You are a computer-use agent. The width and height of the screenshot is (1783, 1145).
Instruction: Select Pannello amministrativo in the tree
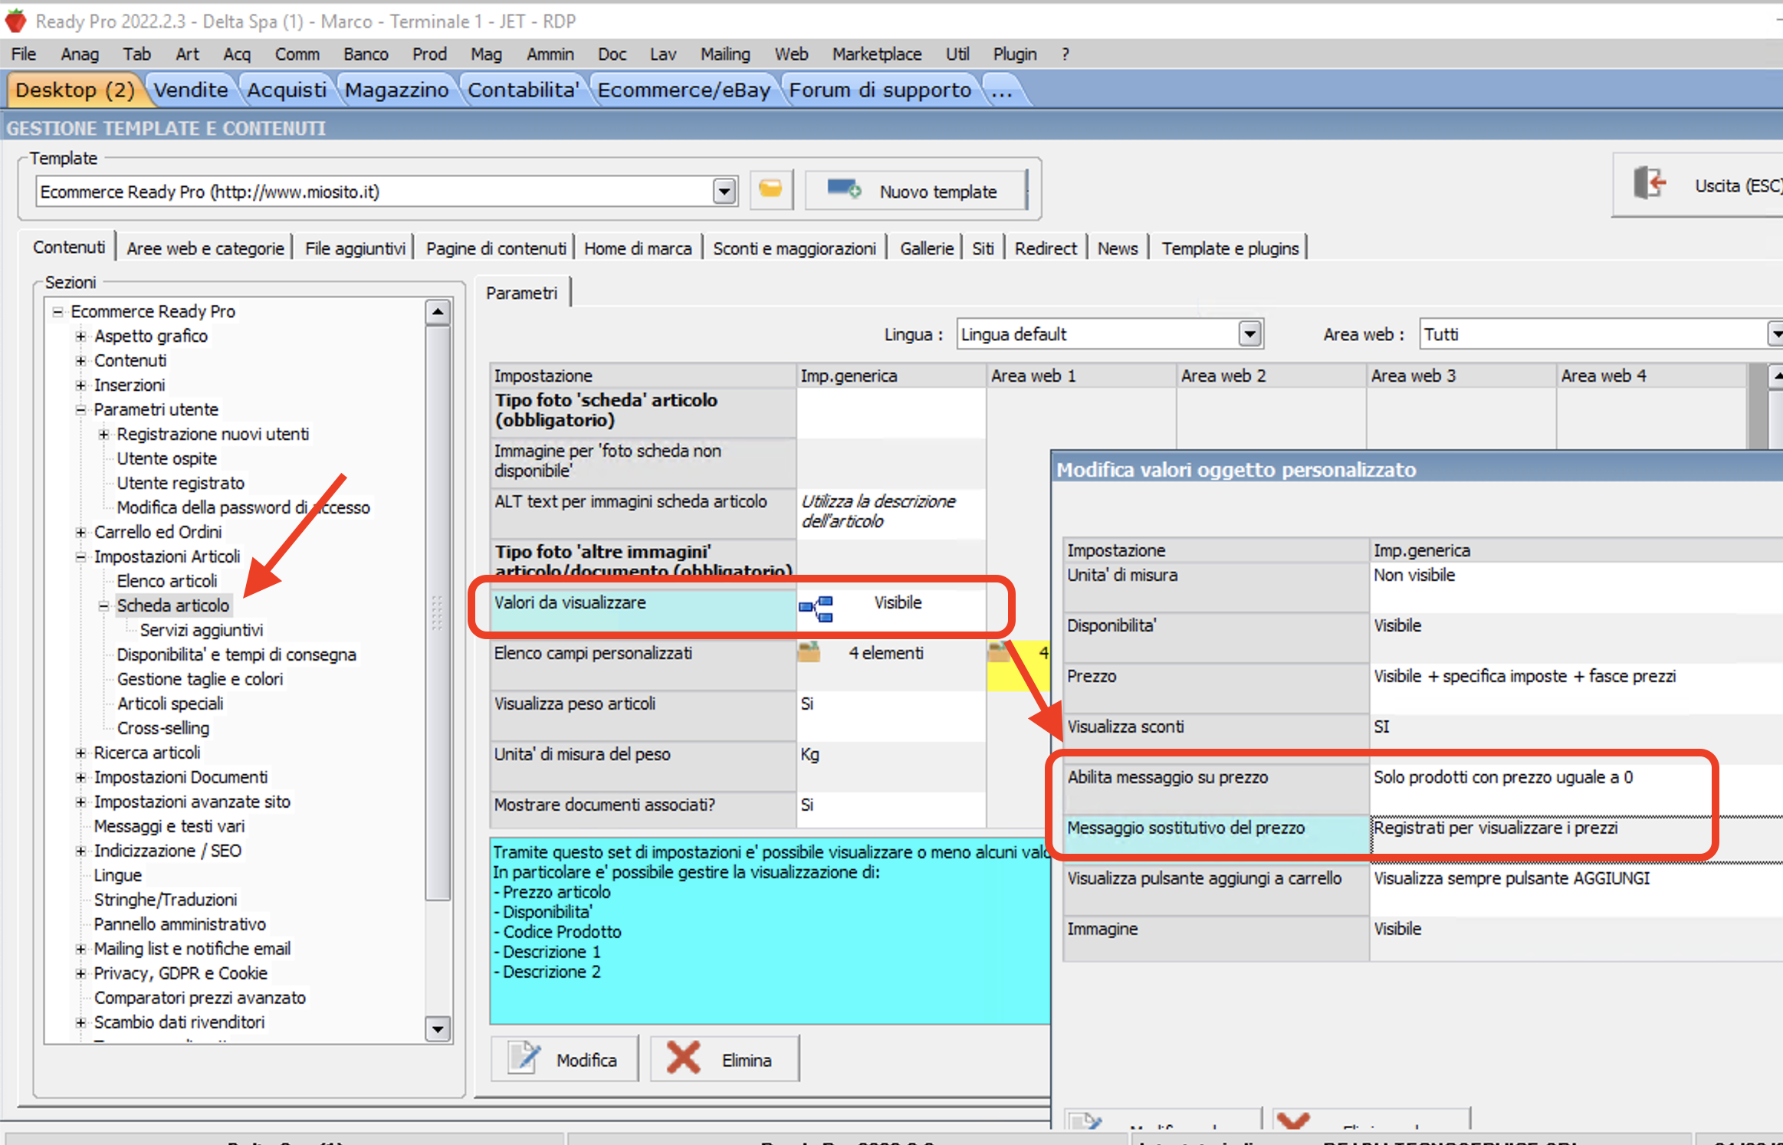tap(179, 924)
